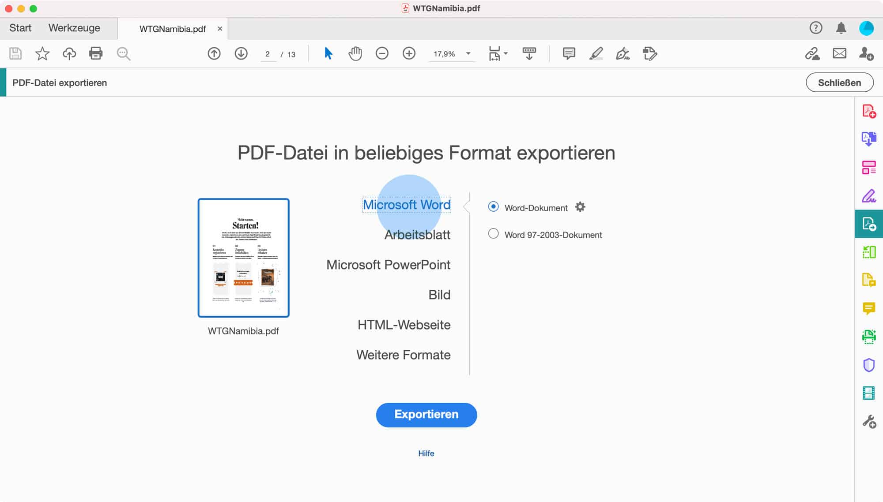
Task: Open Scan and OCR sidebar icon
Action: [869, 337]
